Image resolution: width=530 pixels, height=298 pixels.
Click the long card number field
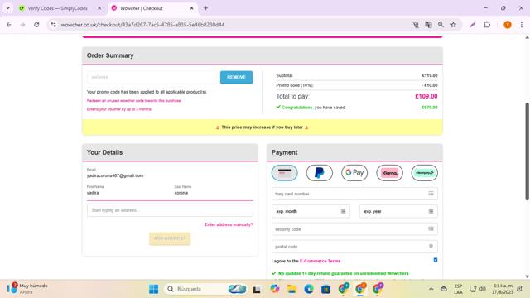pos(354,194)
